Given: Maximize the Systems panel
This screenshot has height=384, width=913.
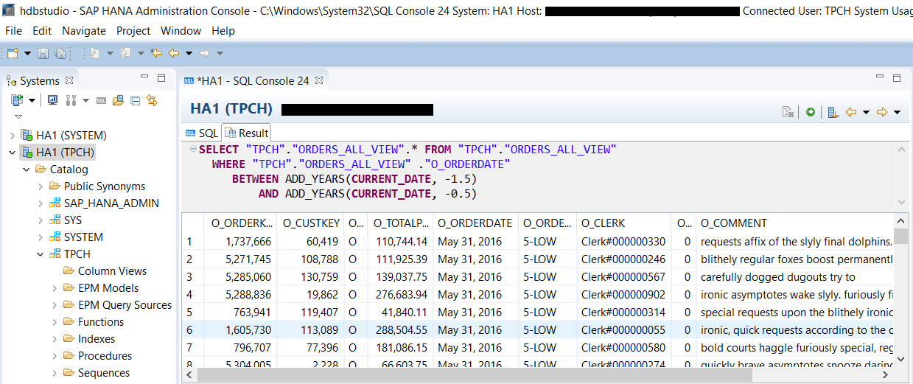Looking at the screenshot, I should tap(161, 78).
